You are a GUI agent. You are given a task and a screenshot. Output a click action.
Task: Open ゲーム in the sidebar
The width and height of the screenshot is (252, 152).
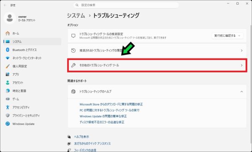[32, 99]
